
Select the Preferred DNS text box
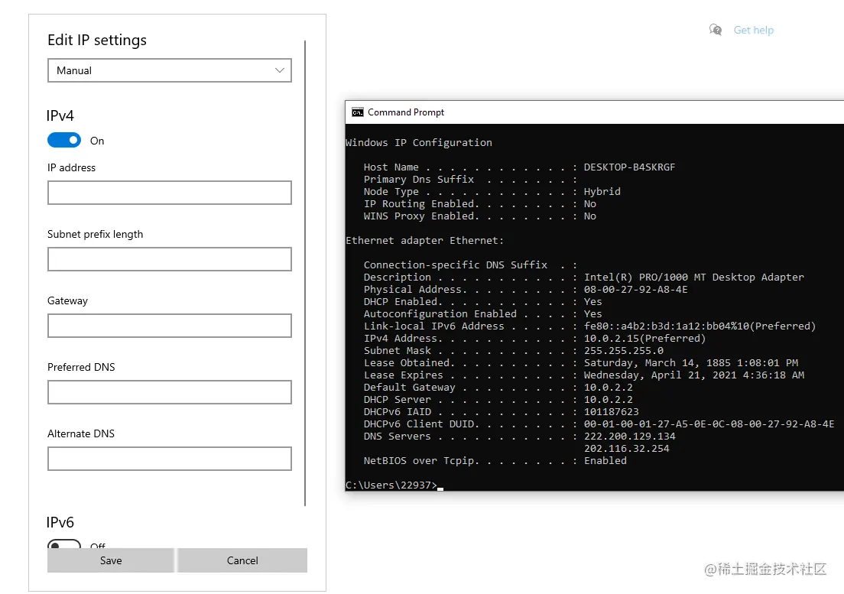(170, 392)
